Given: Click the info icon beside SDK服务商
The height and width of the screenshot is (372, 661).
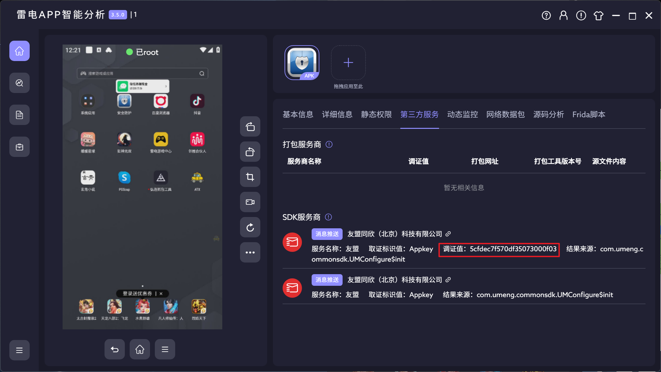Looking at the screenshot, I should [x=328, y=217].
